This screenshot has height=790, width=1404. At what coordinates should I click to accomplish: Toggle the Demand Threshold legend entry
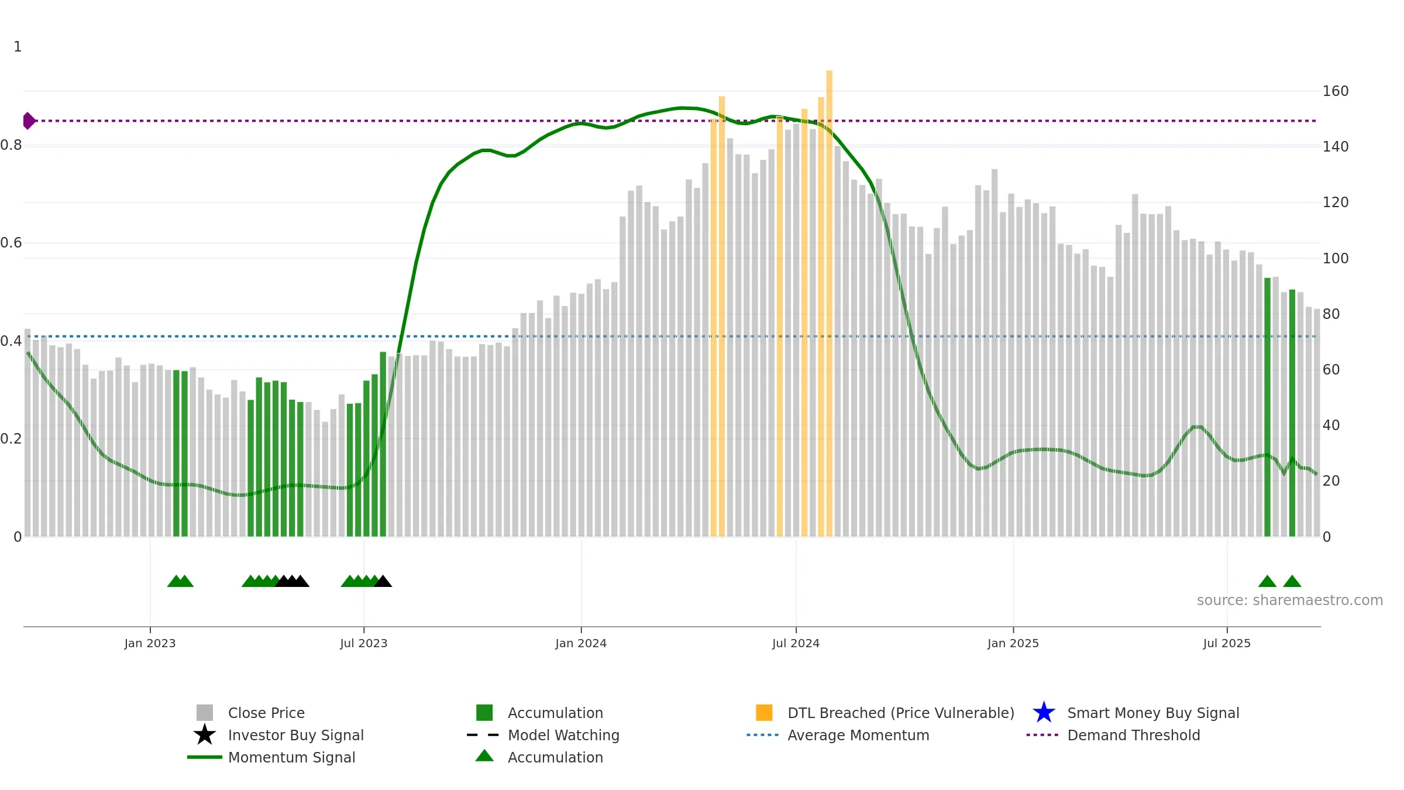(x=1134, y=735)
